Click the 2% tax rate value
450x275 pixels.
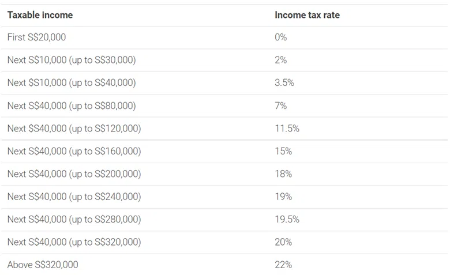tap(281, 60)
